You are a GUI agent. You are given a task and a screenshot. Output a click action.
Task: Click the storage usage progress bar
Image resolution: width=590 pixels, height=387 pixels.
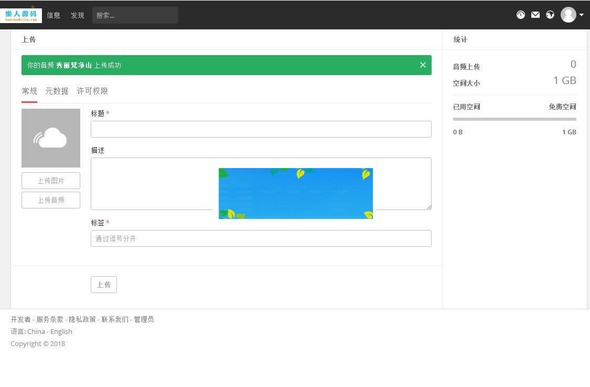click(x=514, y=119)
